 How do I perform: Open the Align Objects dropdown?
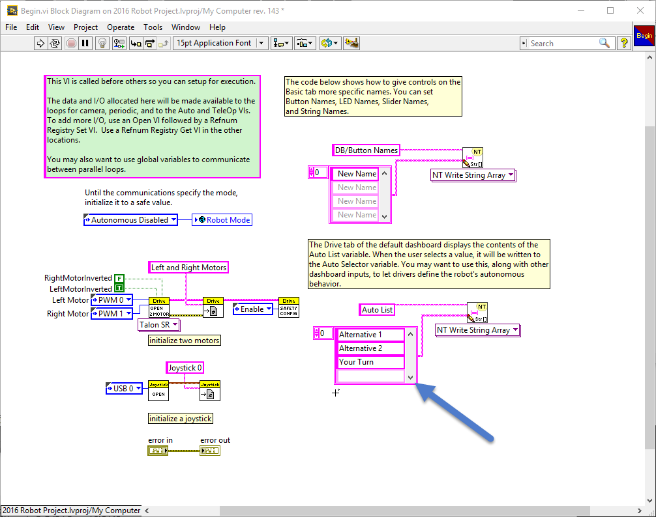(282, 43)
